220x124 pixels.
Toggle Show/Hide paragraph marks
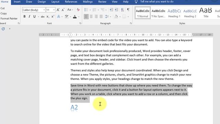[128, 10]
